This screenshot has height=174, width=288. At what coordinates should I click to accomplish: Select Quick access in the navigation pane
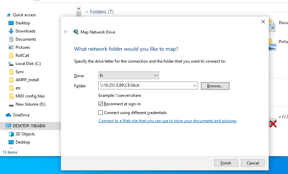click(x=24, y=15)
